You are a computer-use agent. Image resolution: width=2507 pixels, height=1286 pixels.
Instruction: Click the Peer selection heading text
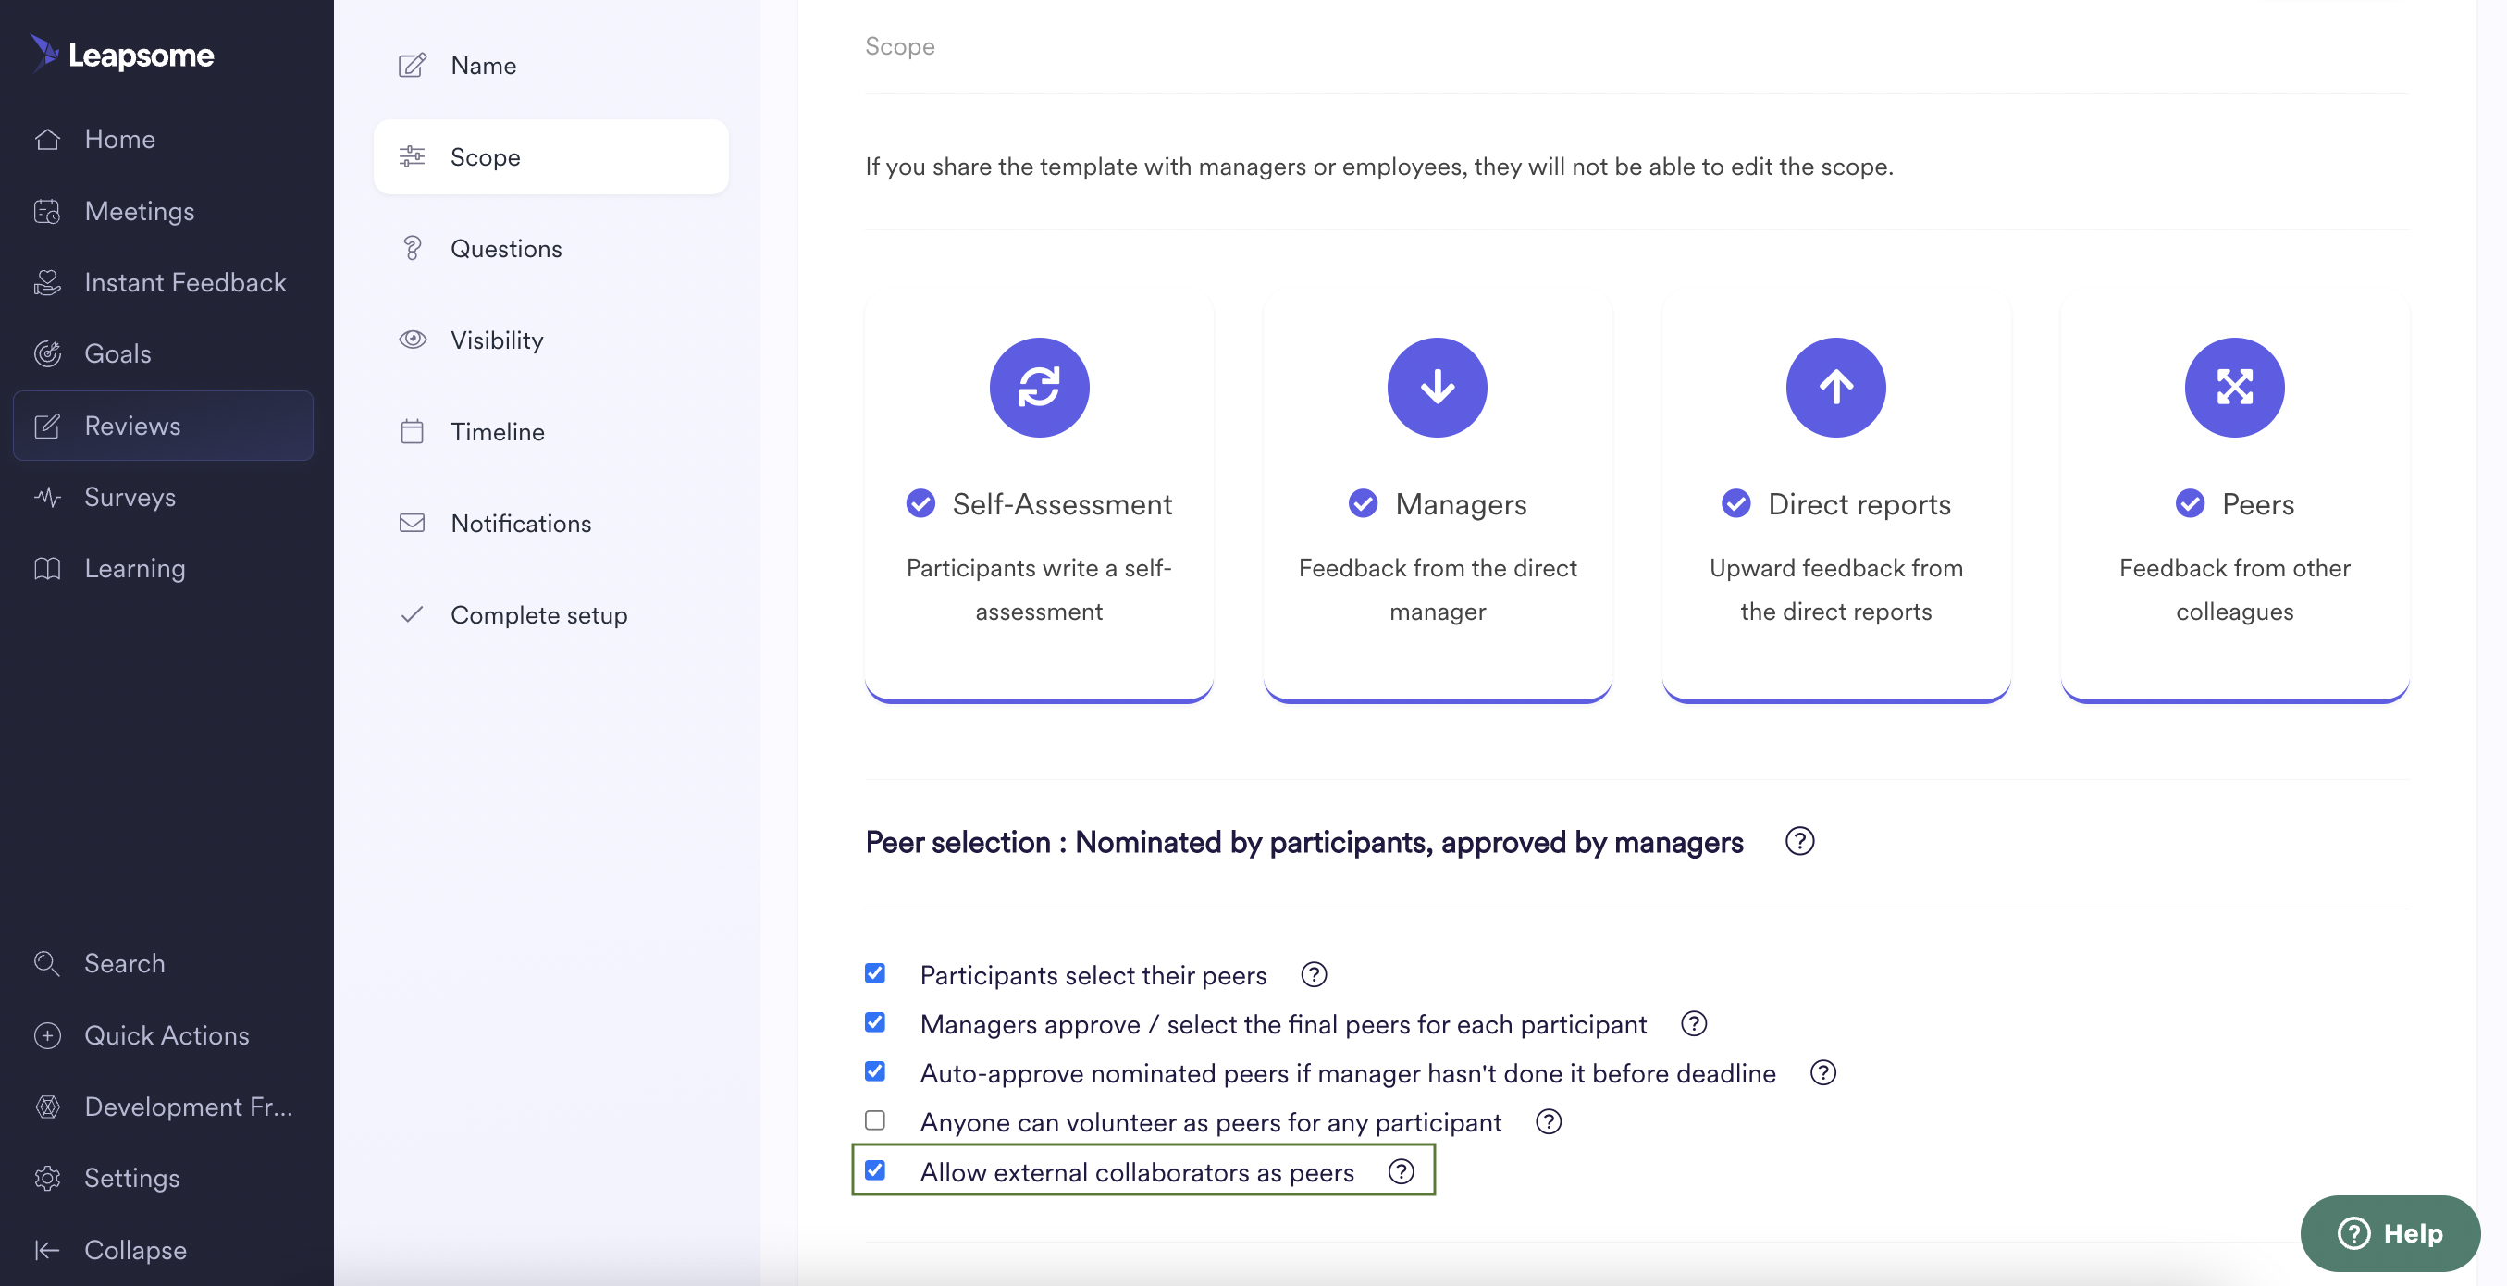(x=1303, y=841)
